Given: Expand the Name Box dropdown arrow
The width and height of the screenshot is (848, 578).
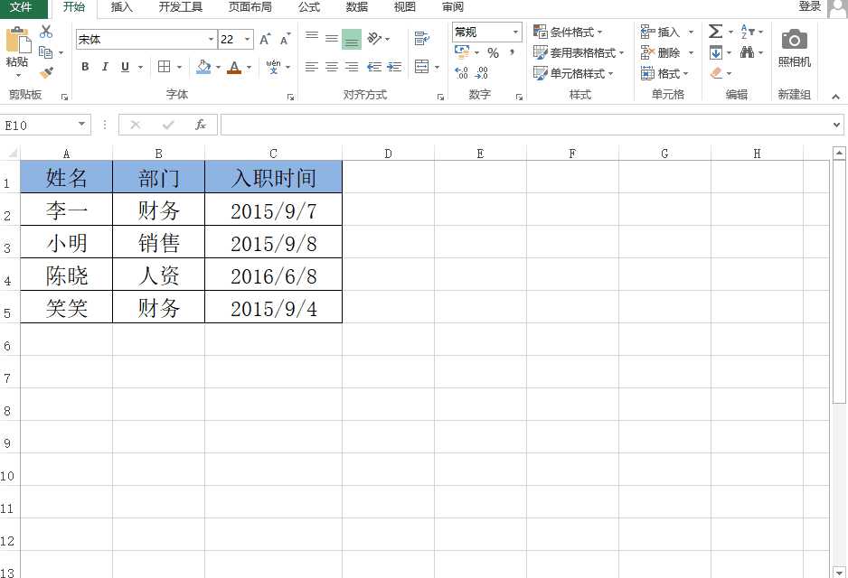Looking at the screenshot, I should [81, 125].
